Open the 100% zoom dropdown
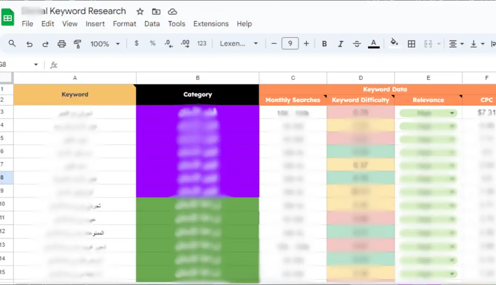 click(x=105, y=44)
